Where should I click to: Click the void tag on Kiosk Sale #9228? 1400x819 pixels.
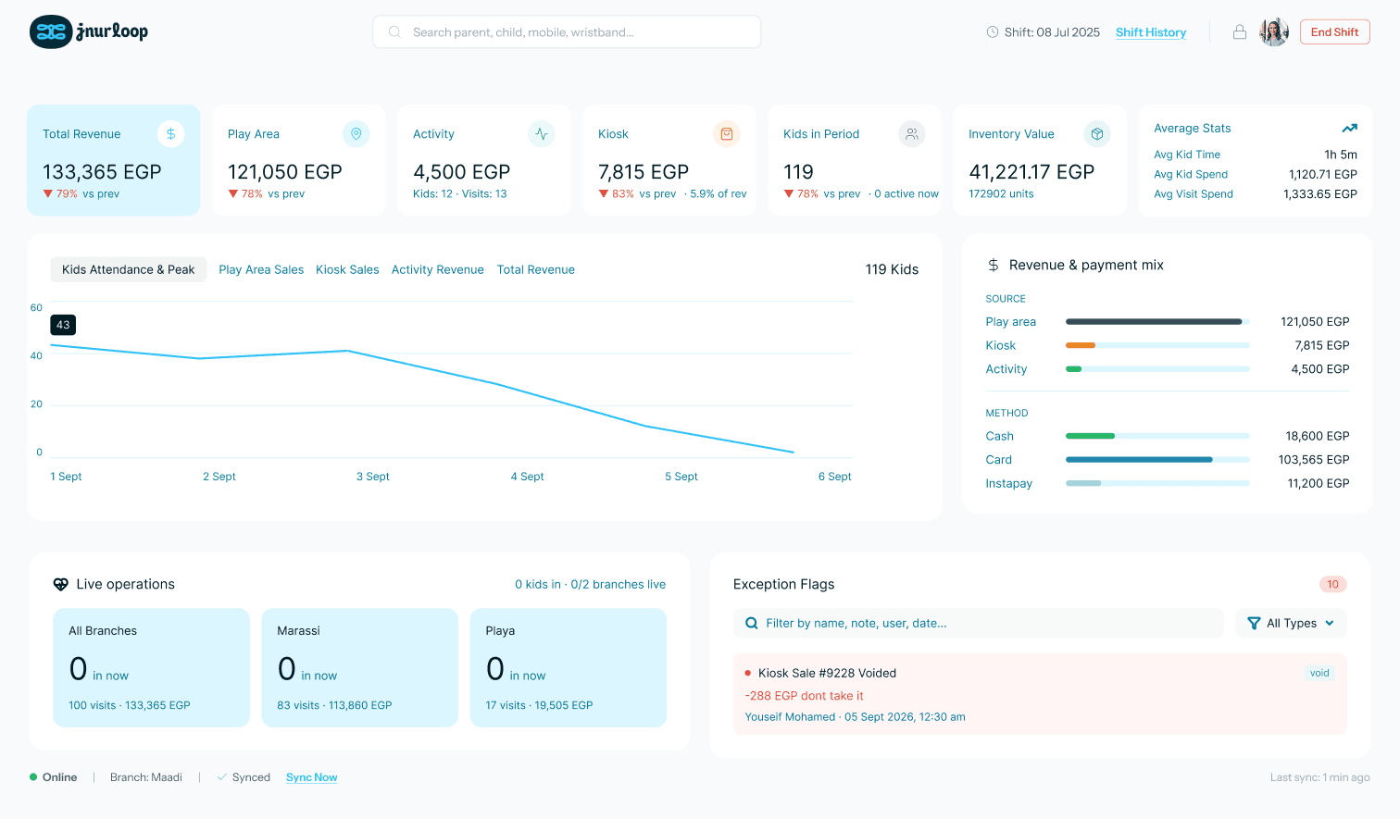click(1319, 673)
